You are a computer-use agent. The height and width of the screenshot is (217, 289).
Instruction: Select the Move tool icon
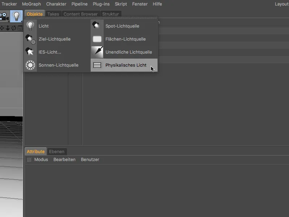tap(3, 28)
